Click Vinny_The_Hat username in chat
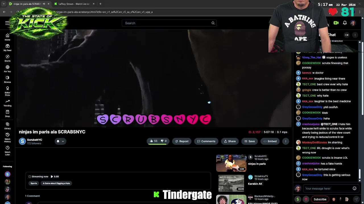Image resolution: width=364 pixels, height=204 pixels. click(311, 58)
